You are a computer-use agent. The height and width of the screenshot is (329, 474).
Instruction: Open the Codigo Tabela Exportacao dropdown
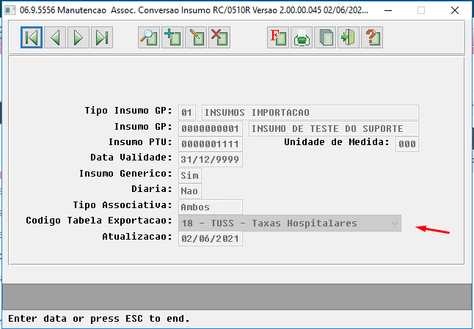290,223
